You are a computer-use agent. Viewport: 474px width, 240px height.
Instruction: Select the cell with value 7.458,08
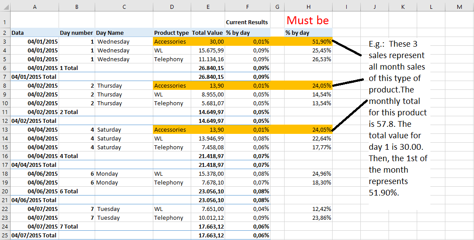(x=208, y=147)
